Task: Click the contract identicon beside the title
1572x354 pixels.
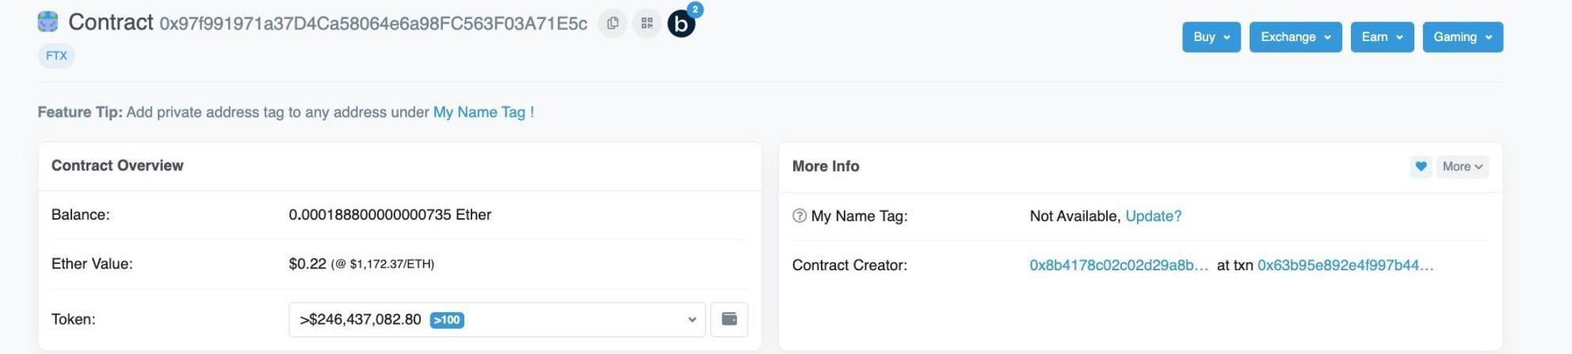Action: click(48, 22)
